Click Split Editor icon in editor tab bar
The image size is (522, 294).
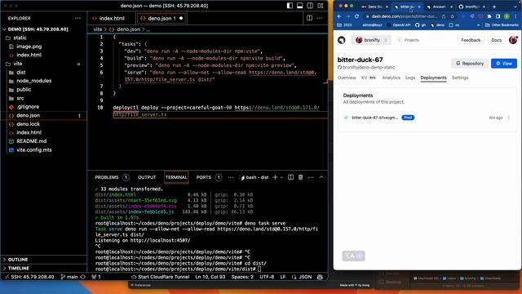[309, 18]
